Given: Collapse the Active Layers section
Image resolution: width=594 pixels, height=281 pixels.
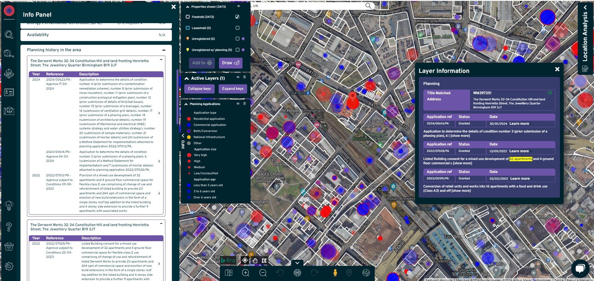Looking at the screenshot, I should click(187, 78).
